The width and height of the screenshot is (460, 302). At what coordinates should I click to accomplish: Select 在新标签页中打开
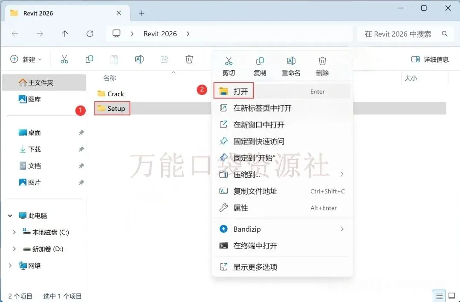pos(282,108)
